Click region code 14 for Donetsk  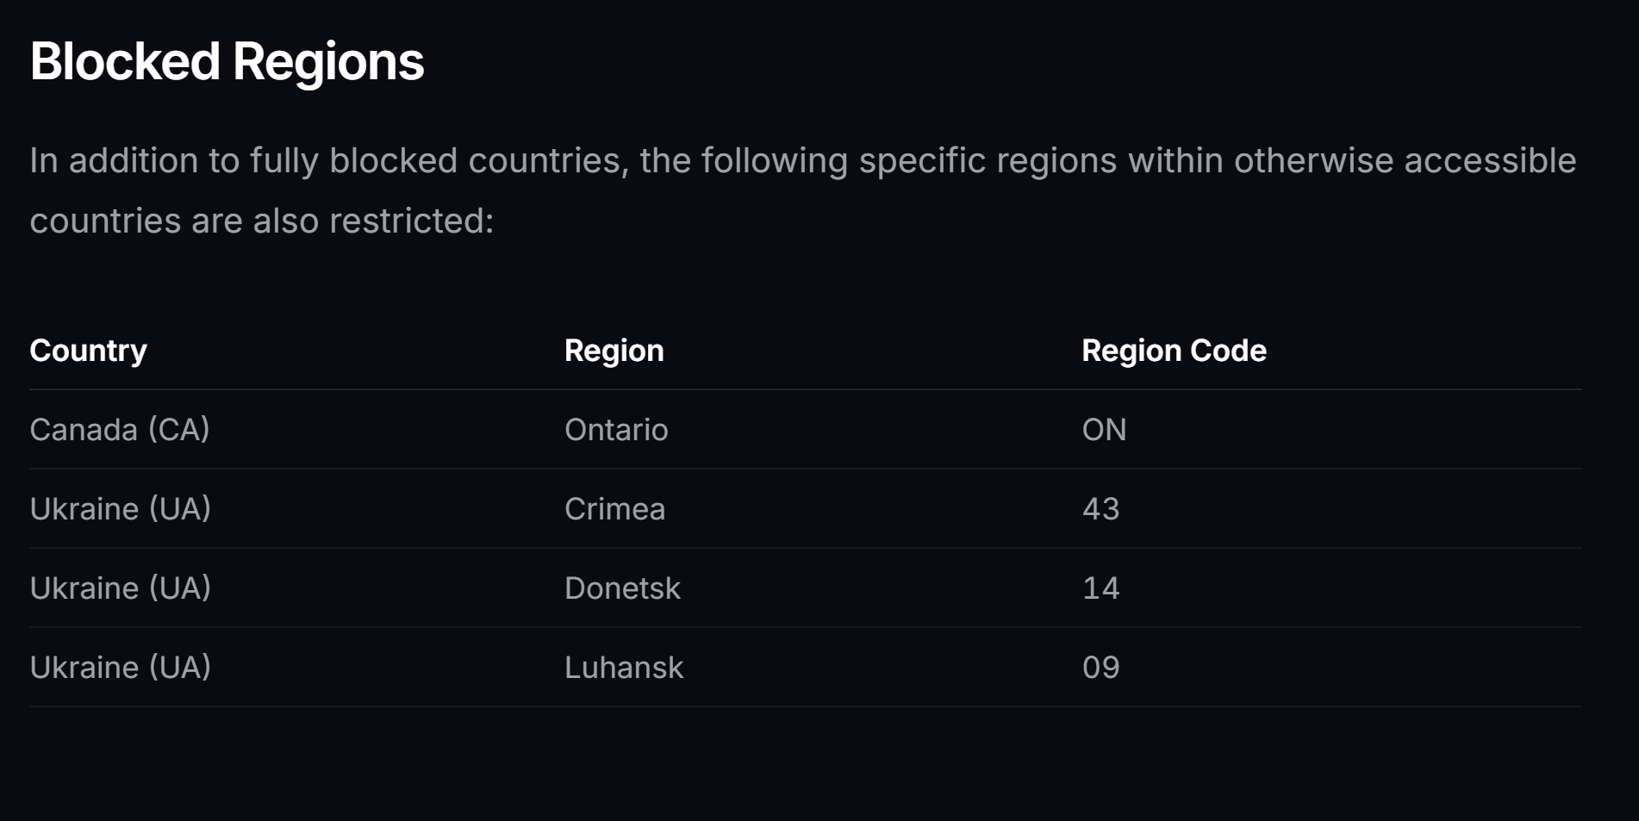point(1100,588)
